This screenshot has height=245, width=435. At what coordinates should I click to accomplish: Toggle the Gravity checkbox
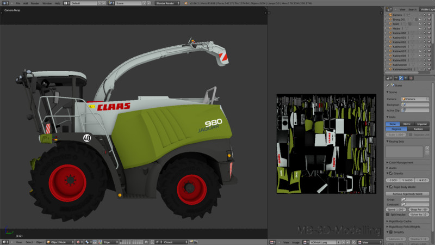point(391,173)
